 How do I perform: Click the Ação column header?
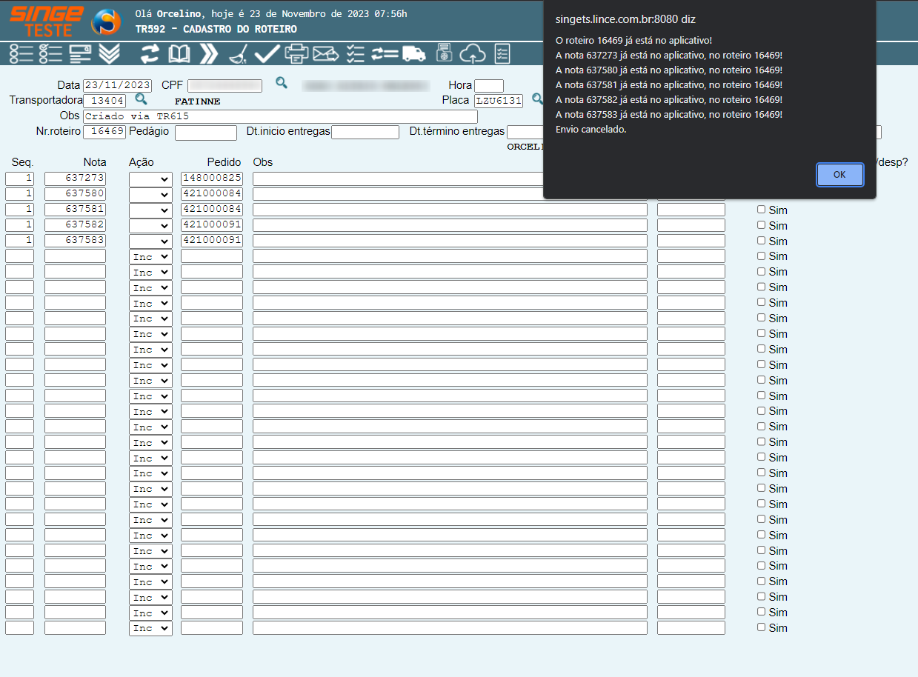point(142,162)
